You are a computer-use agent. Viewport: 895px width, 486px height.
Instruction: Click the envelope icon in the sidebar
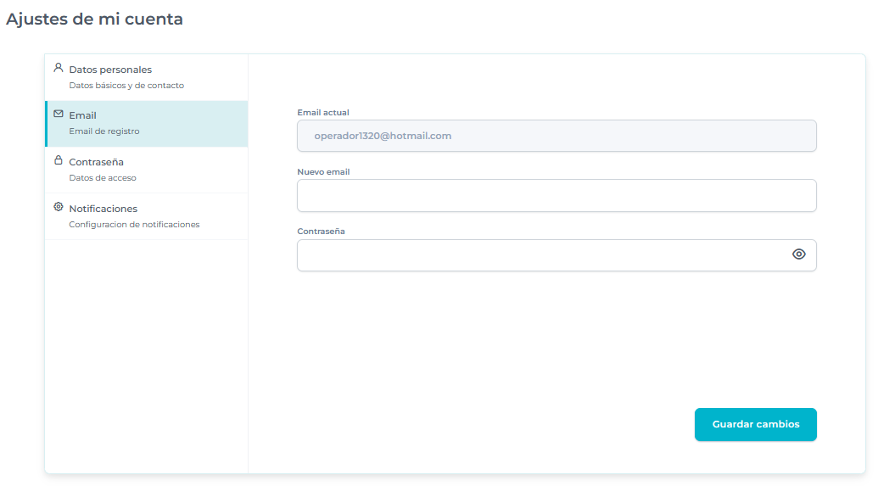59,114
